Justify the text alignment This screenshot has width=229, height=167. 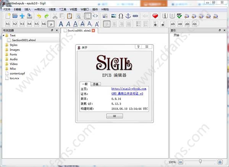coord(129,24)
